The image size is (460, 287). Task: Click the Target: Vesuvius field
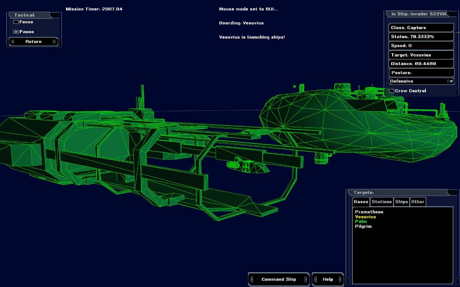(x=421, y=55)
